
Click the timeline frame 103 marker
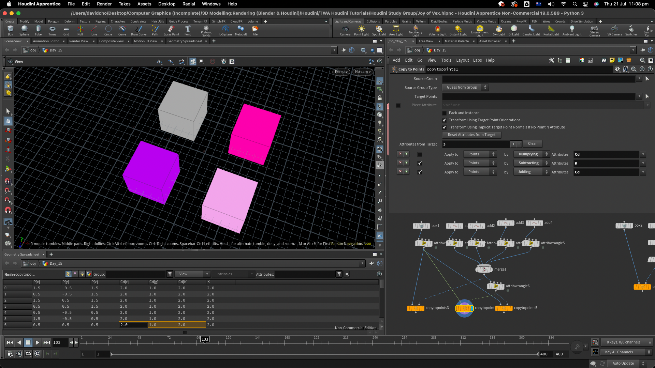204,339
